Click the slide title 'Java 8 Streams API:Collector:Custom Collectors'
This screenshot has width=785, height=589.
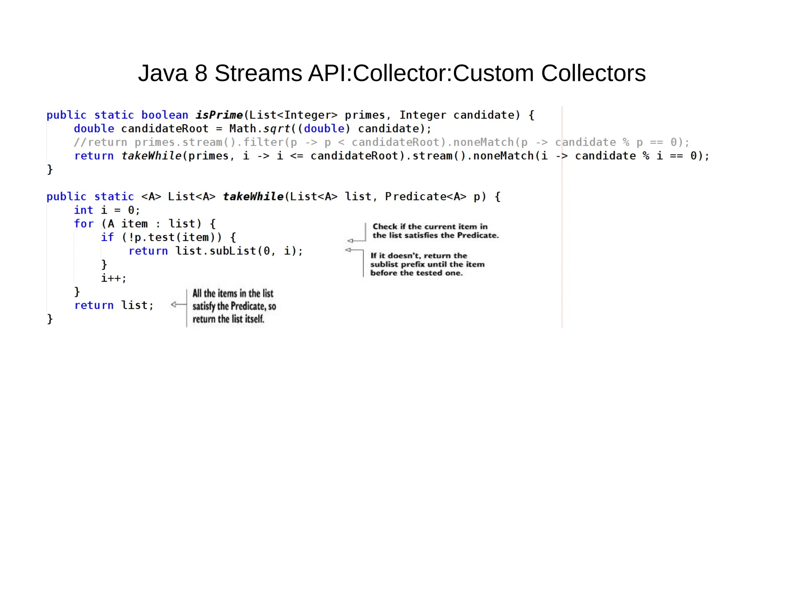pyautogui.click(x=392, y=73)
